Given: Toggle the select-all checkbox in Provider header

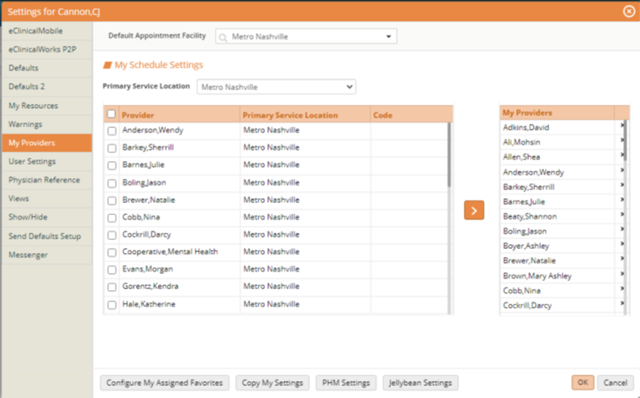Looking at the screenshot, I should [x=112, y=114].
